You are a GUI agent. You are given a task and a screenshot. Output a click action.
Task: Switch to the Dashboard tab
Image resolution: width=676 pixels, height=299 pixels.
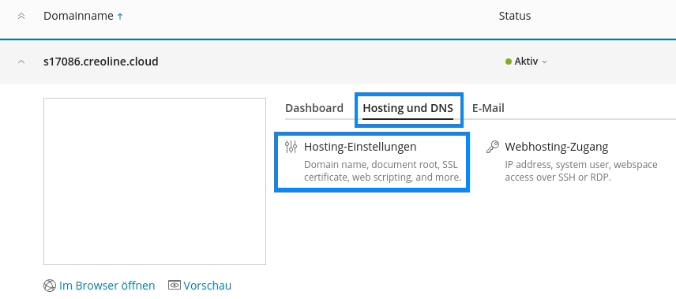pyautogui.click(x=314, y=108)
